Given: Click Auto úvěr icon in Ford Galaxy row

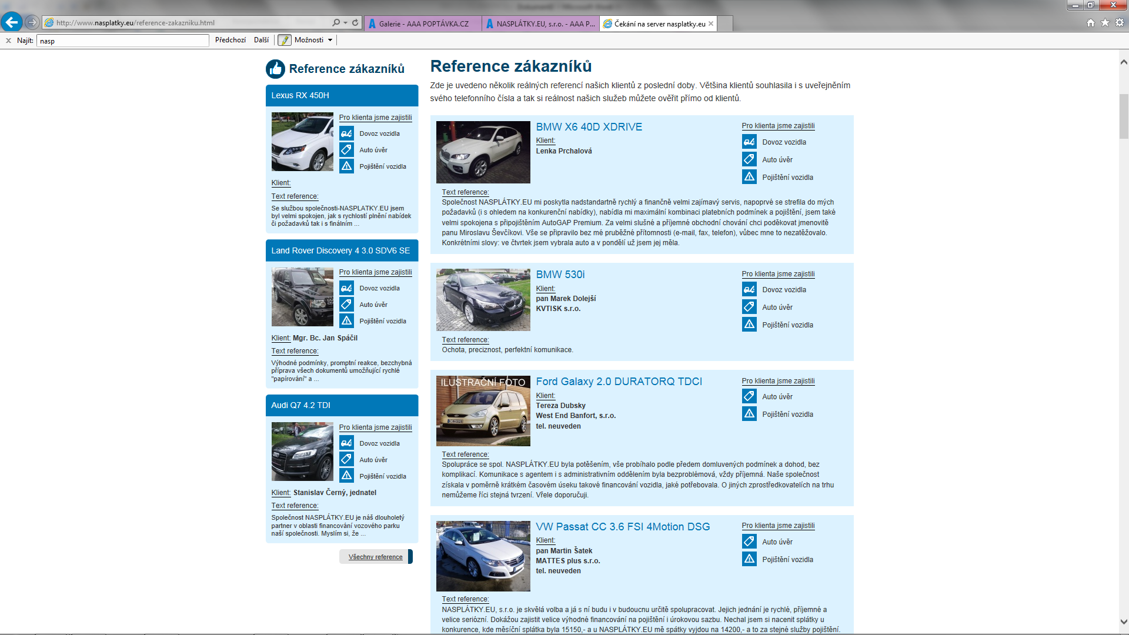Looking at the screenshot, I should [749, 396].
